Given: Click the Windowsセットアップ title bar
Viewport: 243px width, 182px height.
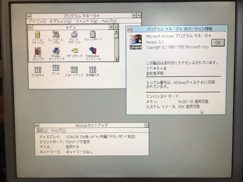Looking at the screenshot, I should (x=92, y=125).
